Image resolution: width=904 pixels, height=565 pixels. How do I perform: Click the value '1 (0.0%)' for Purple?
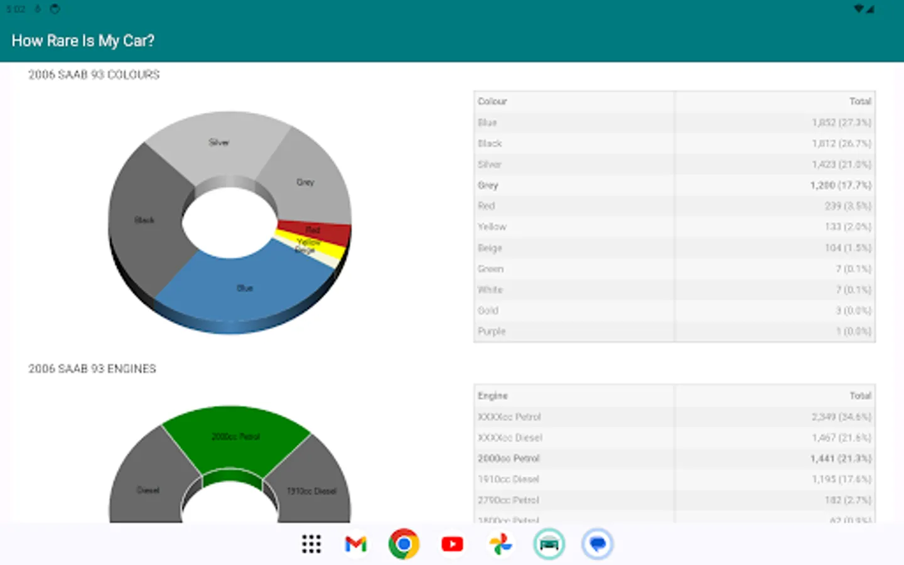[854, 331]
